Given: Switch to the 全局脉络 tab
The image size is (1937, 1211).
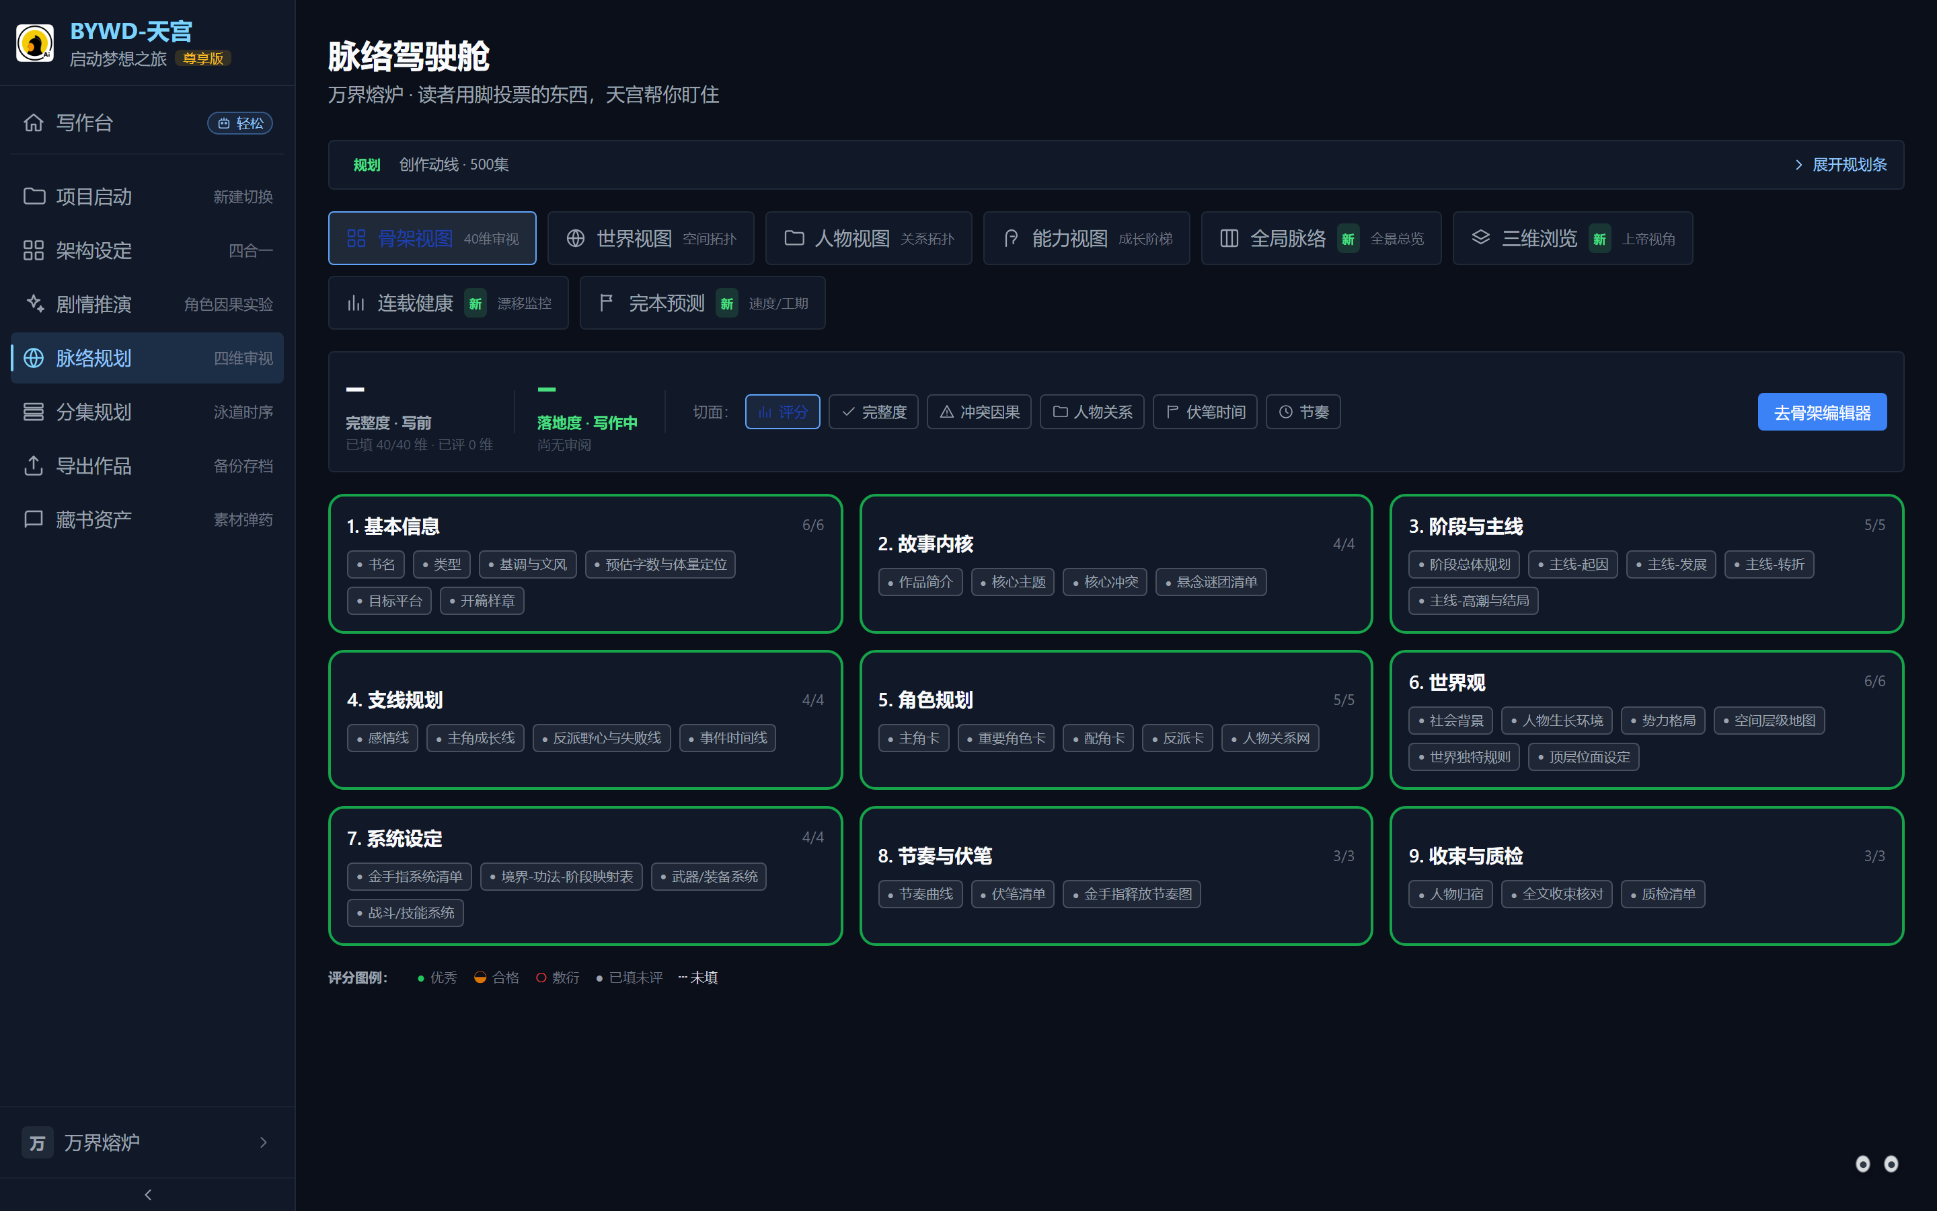Looking at the screenshot, I should point(1321,238).
